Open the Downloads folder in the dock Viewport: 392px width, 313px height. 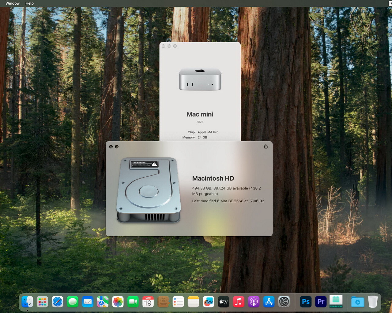(x=357, y=302)
